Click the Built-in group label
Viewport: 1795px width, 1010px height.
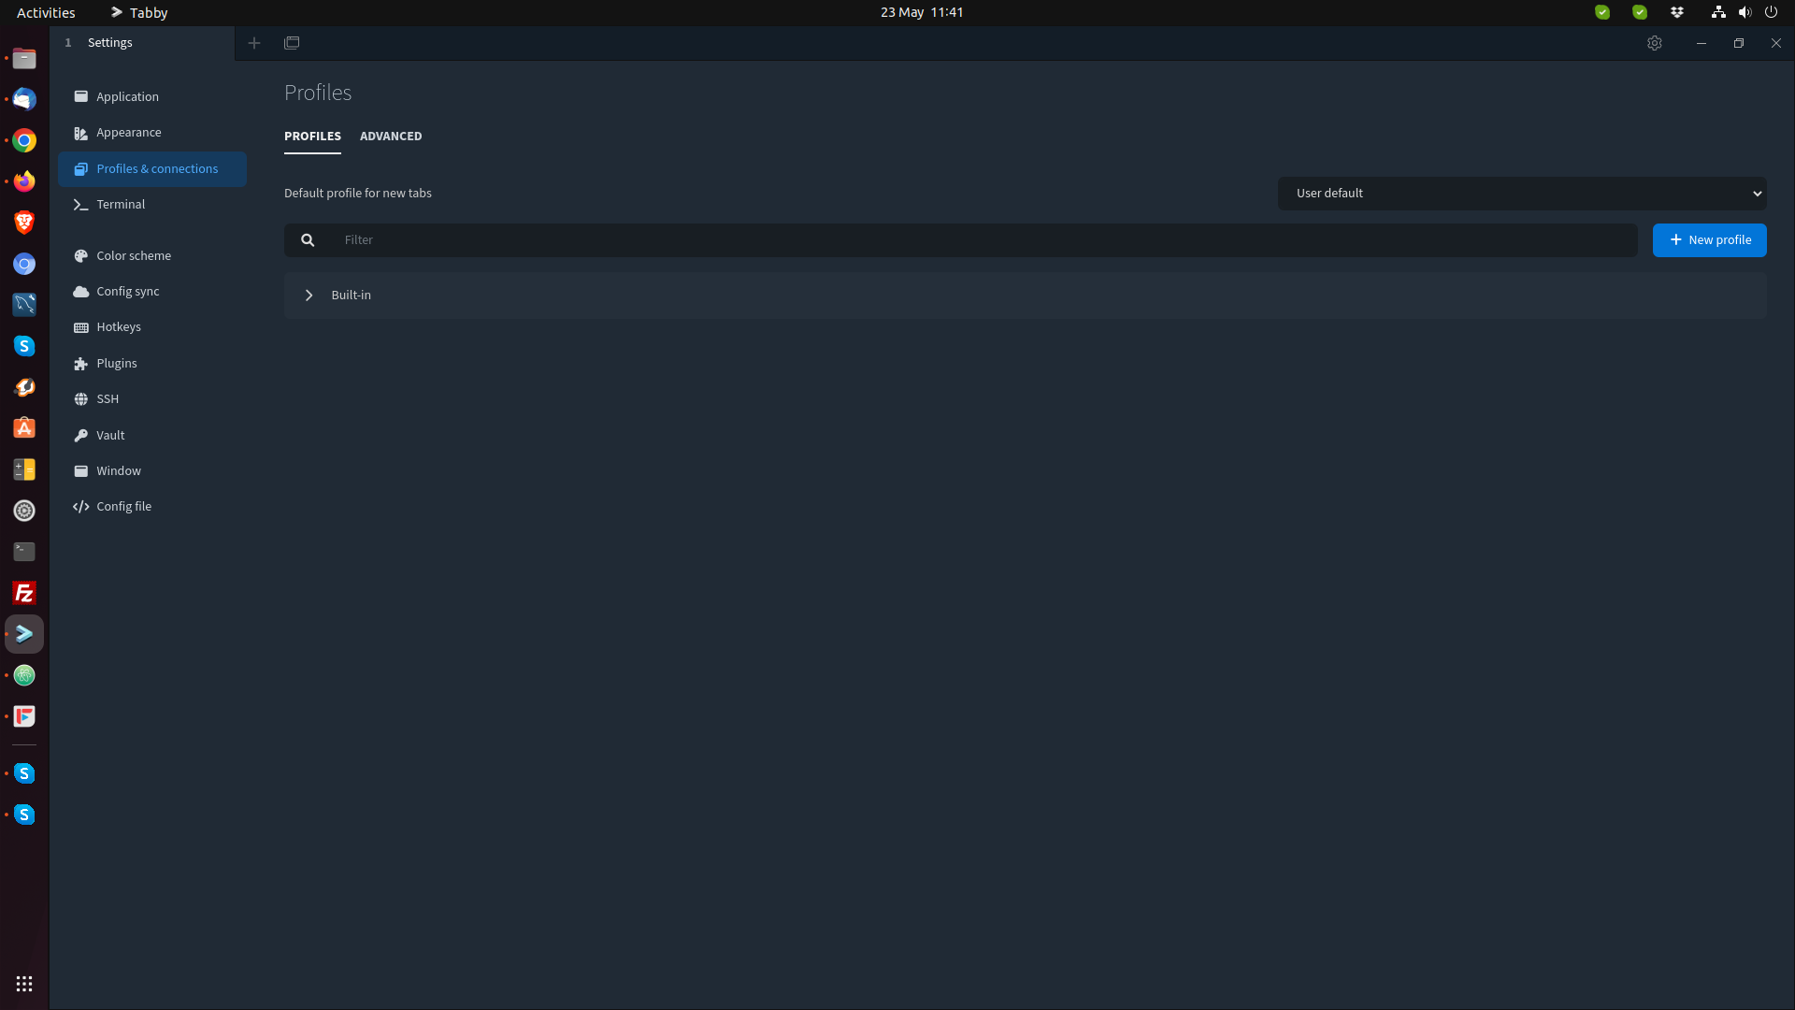tap(351, 296)
